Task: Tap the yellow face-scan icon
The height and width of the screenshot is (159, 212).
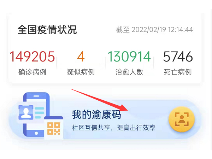Action: [x=182, y=119]
